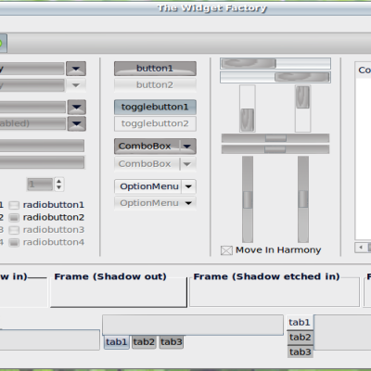Click the faded arrow of the disabled second combo entry
The image size is (371, 371).
[76, 85]
